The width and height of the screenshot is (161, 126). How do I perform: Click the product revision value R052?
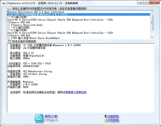click(26, 87)
